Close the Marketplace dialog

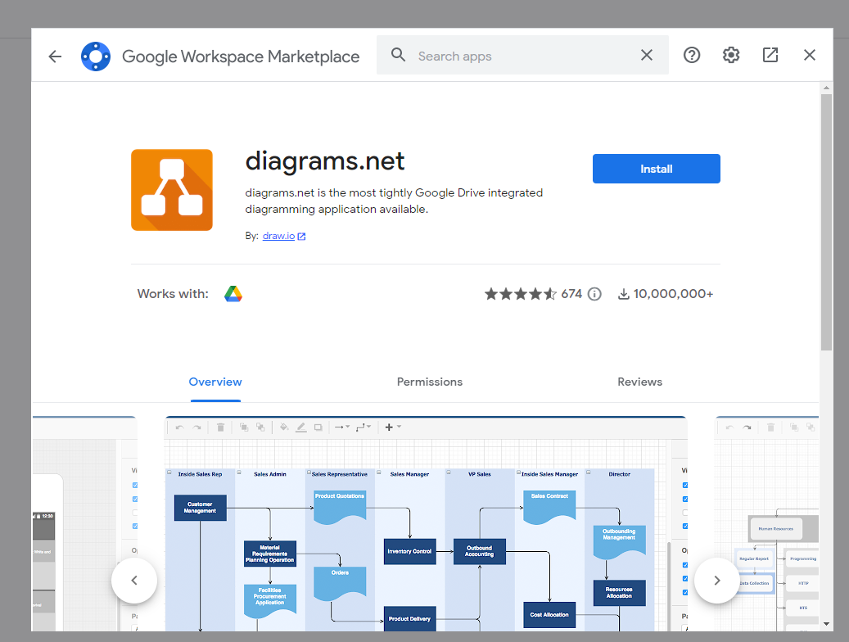click(810, 55)
